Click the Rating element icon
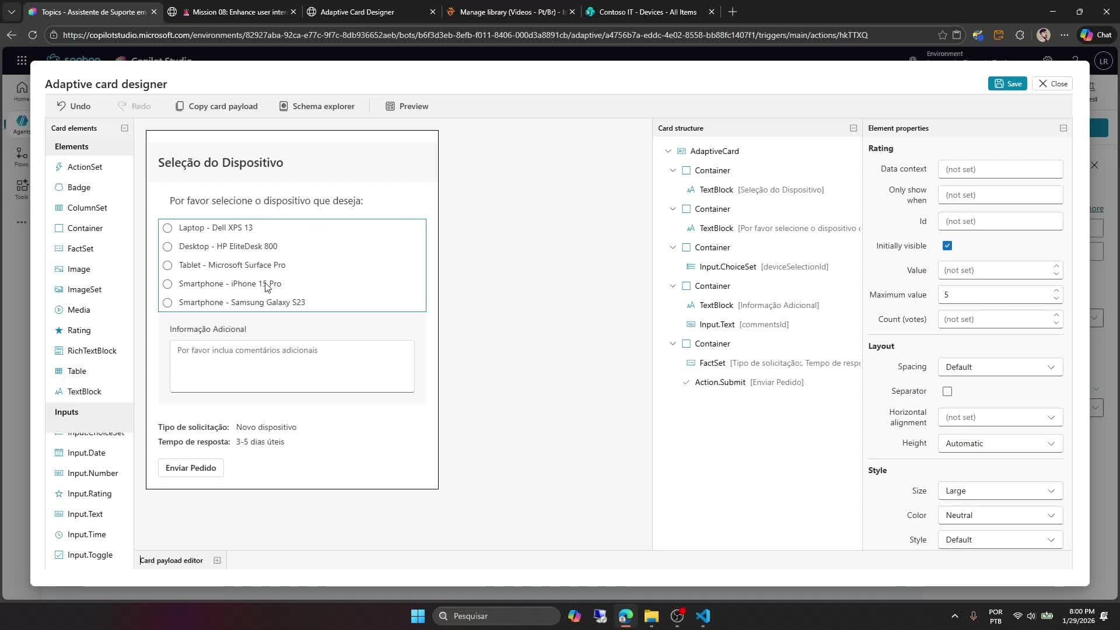1120x630 pixels. (x=59, y=330)
